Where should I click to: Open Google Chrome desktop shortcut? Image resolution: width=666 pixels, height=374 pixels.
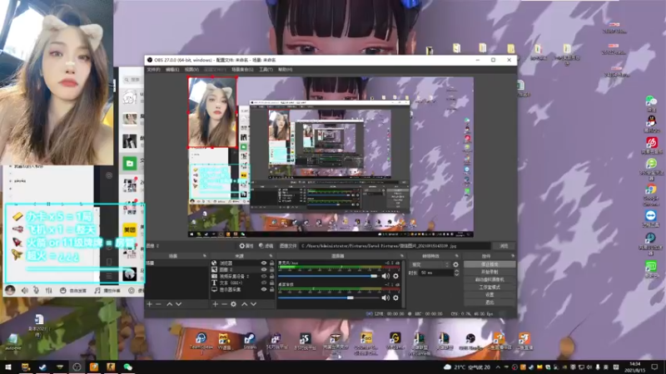click(651, 194)
